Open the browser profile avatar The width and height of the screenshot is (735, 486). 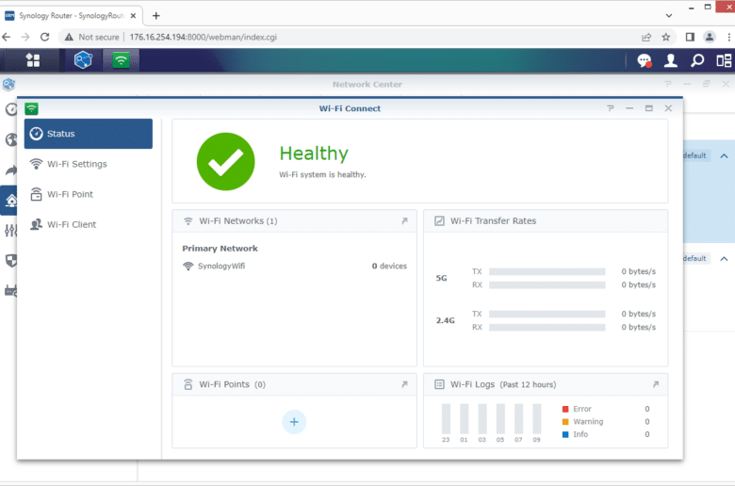pos(710,37)
